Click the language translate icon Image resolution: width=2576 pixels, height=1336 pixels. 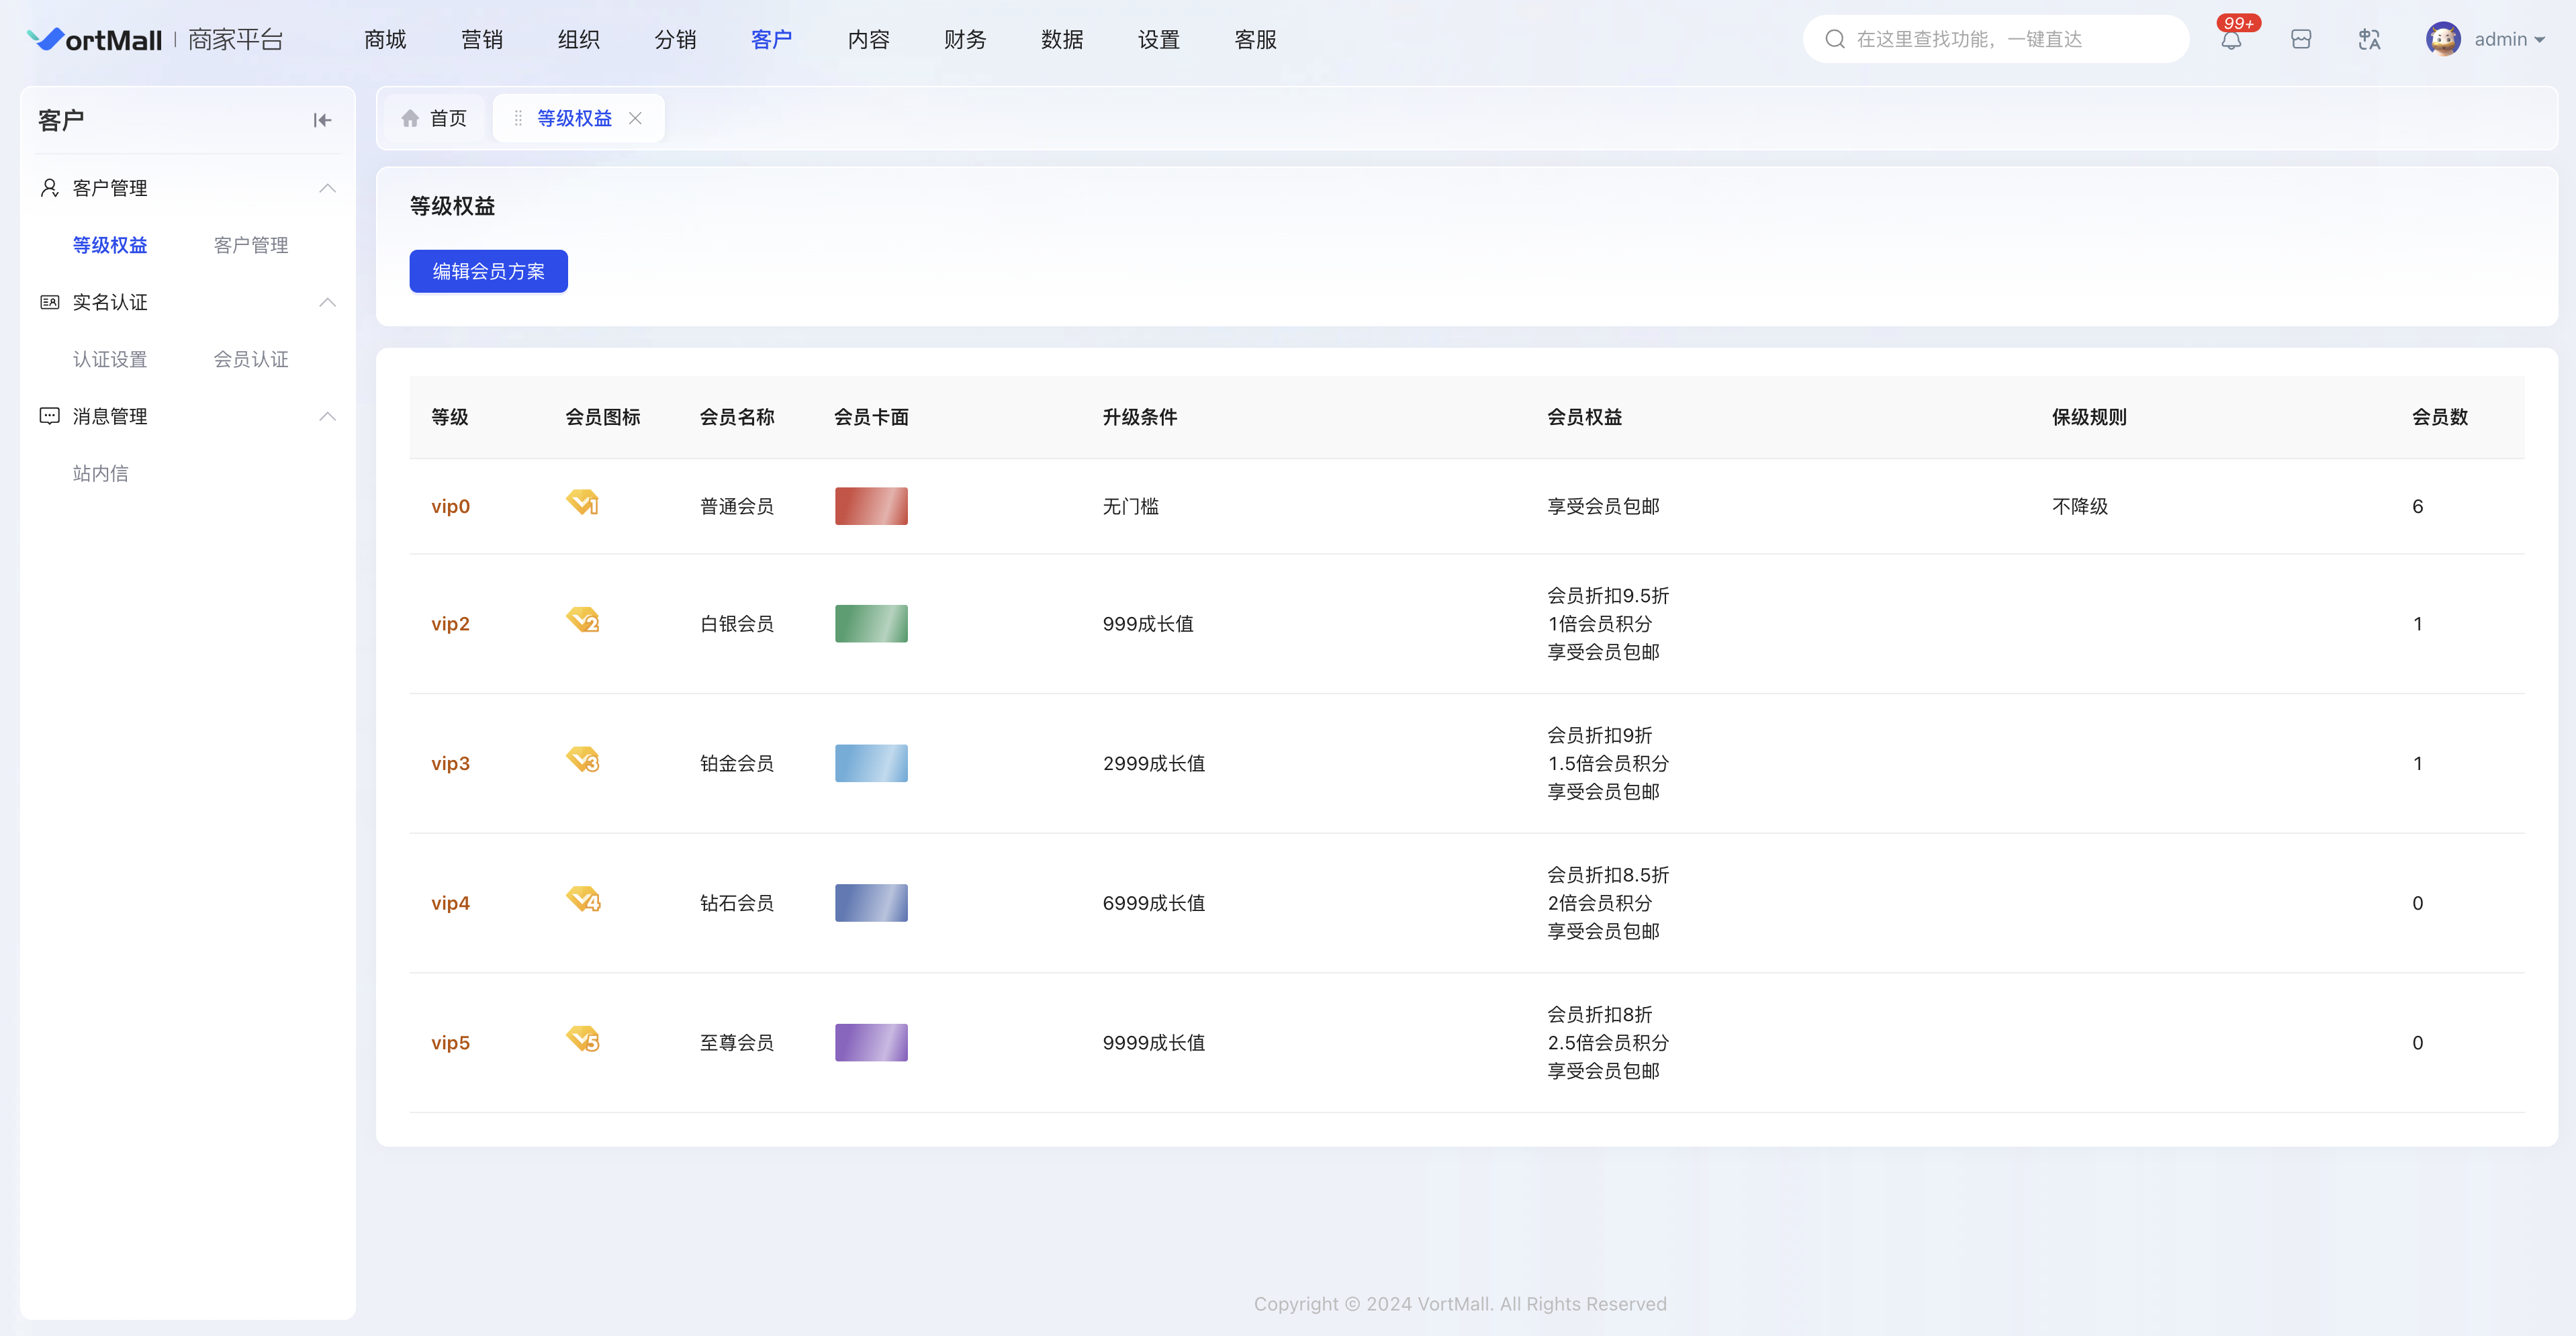[x=2369, y=40]
